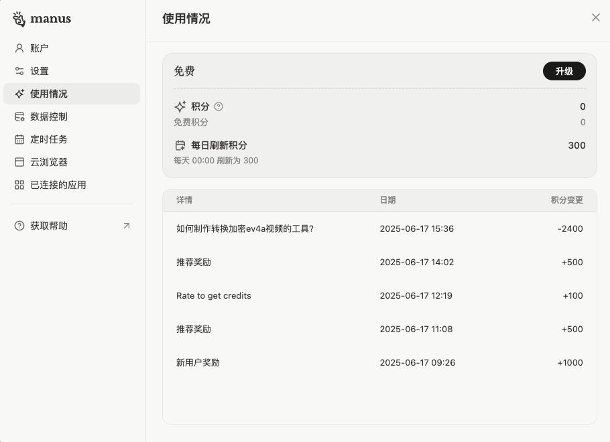Click the +1000 credit change value
Image resolution: width=610 pixels, height=442 pixels.
coord(570,362)
